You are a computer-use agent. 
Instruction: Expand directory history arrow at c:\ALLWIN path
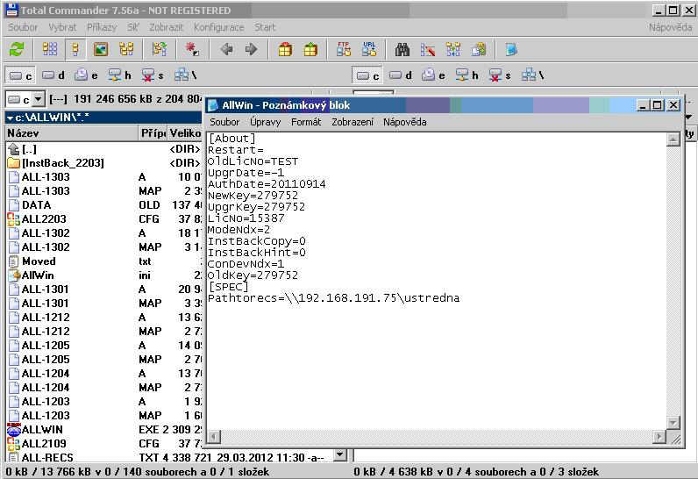[x=10, y=118]
